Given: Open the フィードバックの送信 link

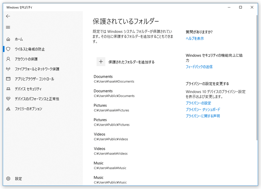Looking at the screenshot, I should (x=199, y=67).
